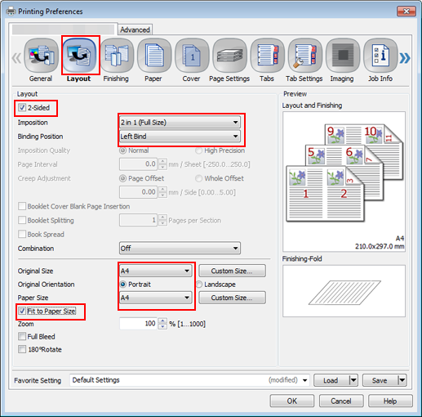Click Custom Size for Original Size
This screenshot has width=422, height=417.
tap(232, 271)
